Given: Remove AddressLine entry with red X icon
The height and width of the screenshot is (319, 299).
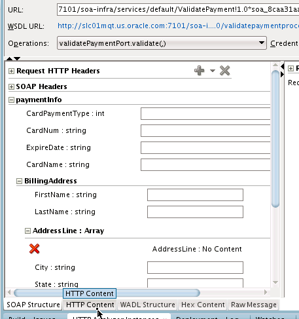Looking at the screenshot, I should click(34, 249).
